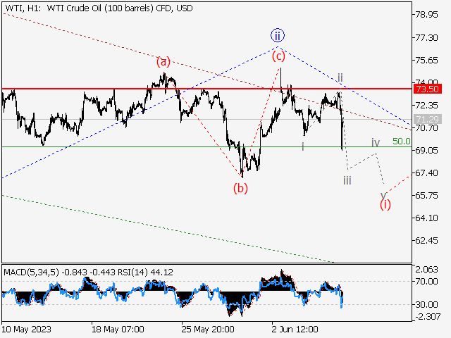Click the red (a) wave label
The height and width of the screenshot is (338, 451).
click(163, 61)
